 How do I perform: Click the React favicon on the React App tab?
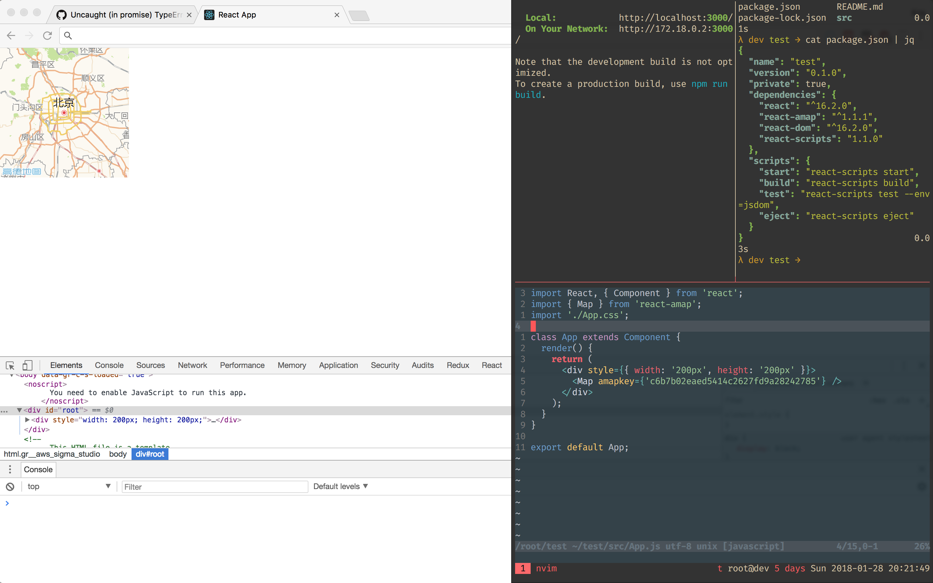(x=209, y=15)
